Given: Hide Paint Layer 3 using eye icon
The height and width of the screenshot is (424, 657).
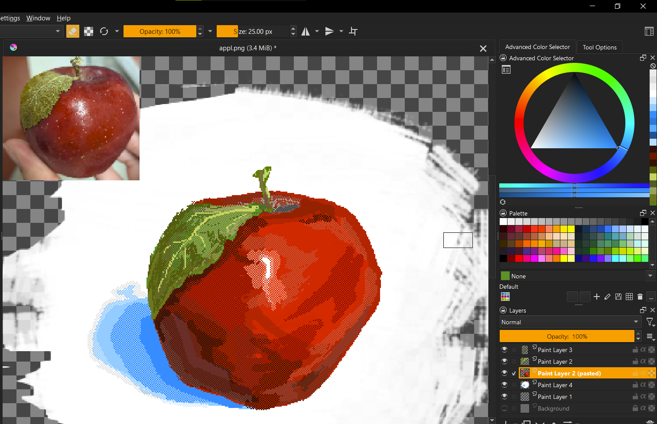Looking at the screenshot, I should tap(504, 349).
